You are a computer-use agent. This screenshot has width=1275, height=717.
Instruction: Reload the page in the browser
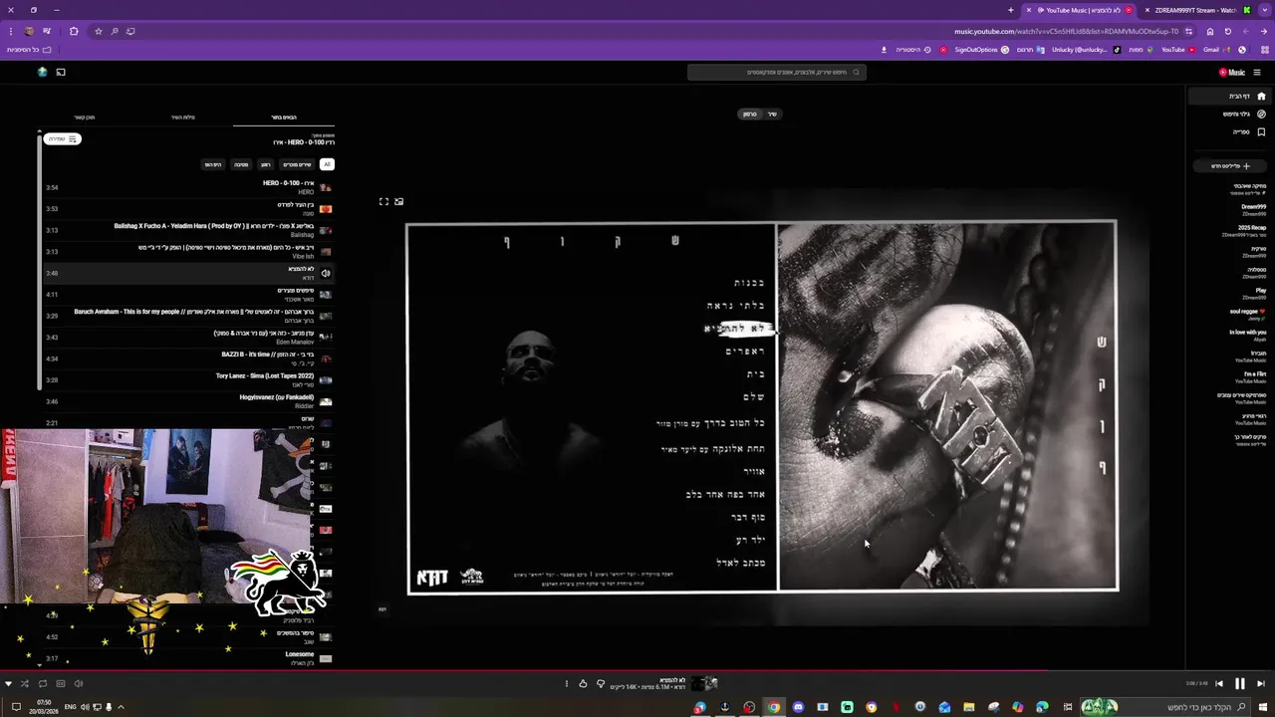tap(1228, 31)
